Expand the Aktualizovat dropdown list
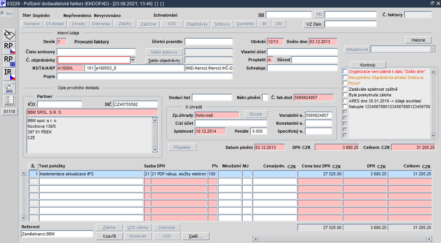Viewport: 441px width, 243px height. [433, 50]
